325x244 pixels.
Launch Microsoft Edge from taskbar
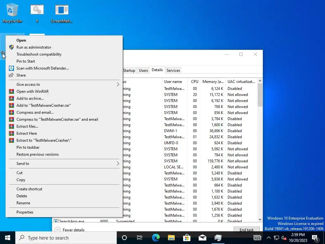(x=156, y=238)
